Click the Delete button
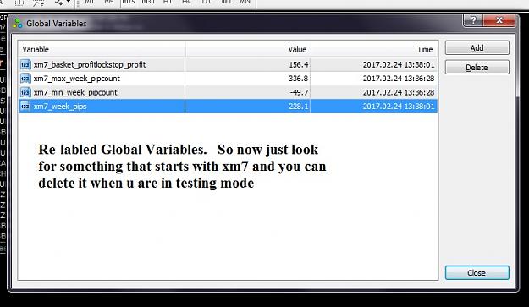The image size is (529, 307). coord(477,67)
